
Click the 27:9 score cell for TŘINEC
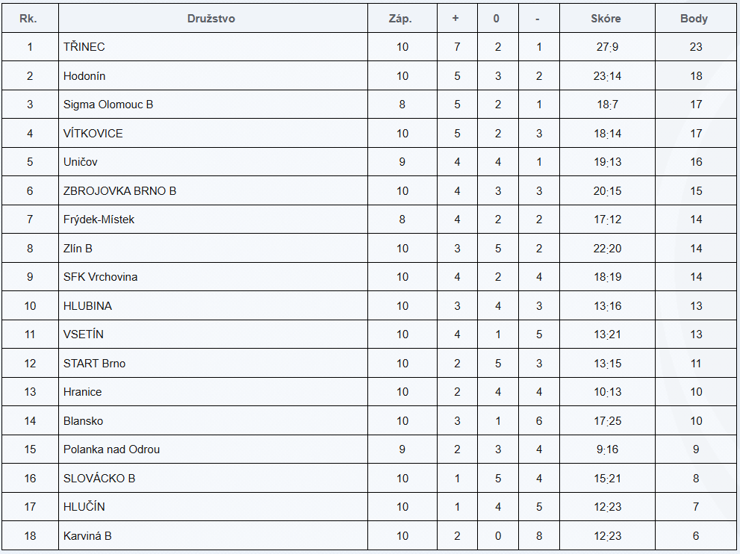(606, 47)
